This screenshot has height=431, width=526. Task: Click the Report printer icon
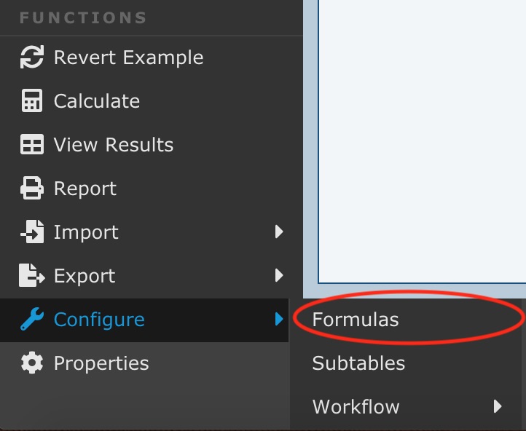pos(32,189)
